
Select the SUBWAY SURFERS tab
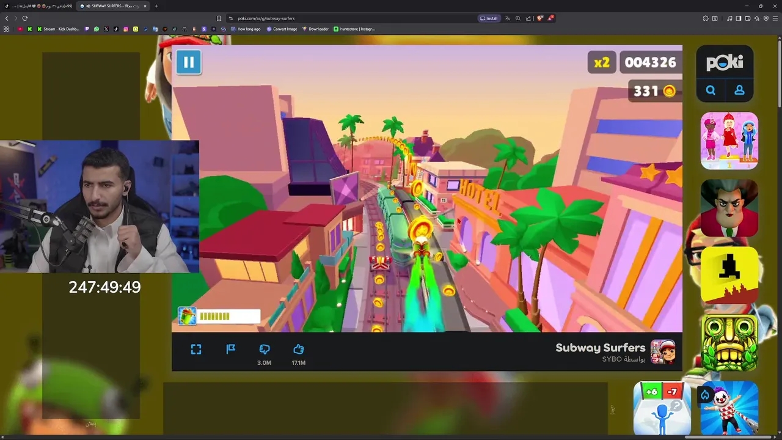tap(113, 6)
